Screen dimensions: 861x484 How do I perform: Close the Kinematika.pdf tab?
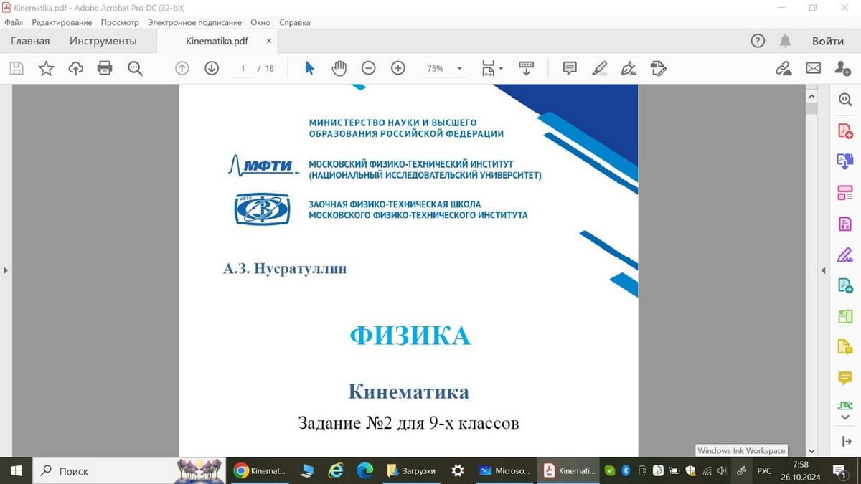click(269, 41)
